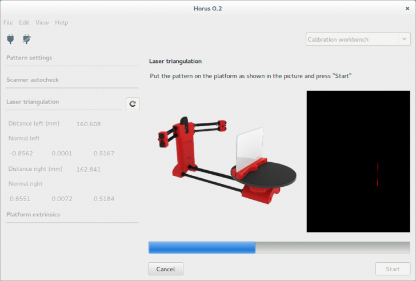This screenshot has width=416, height=281.
Task: Click Normal right value 0.0072
Action: 62,199
